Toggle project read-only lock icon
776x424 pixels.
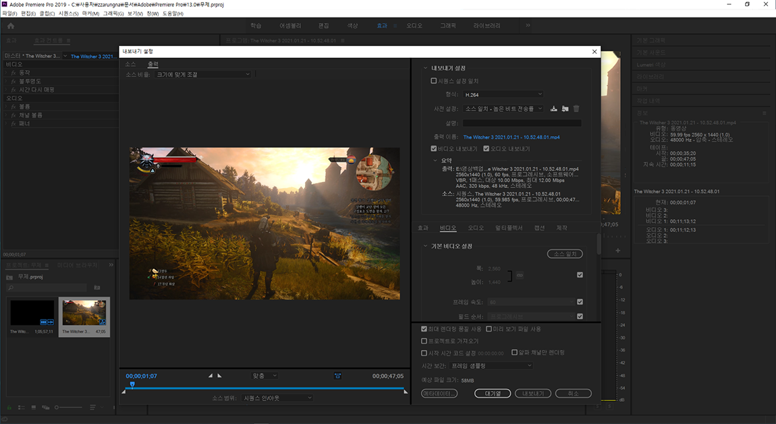[9, 407]
